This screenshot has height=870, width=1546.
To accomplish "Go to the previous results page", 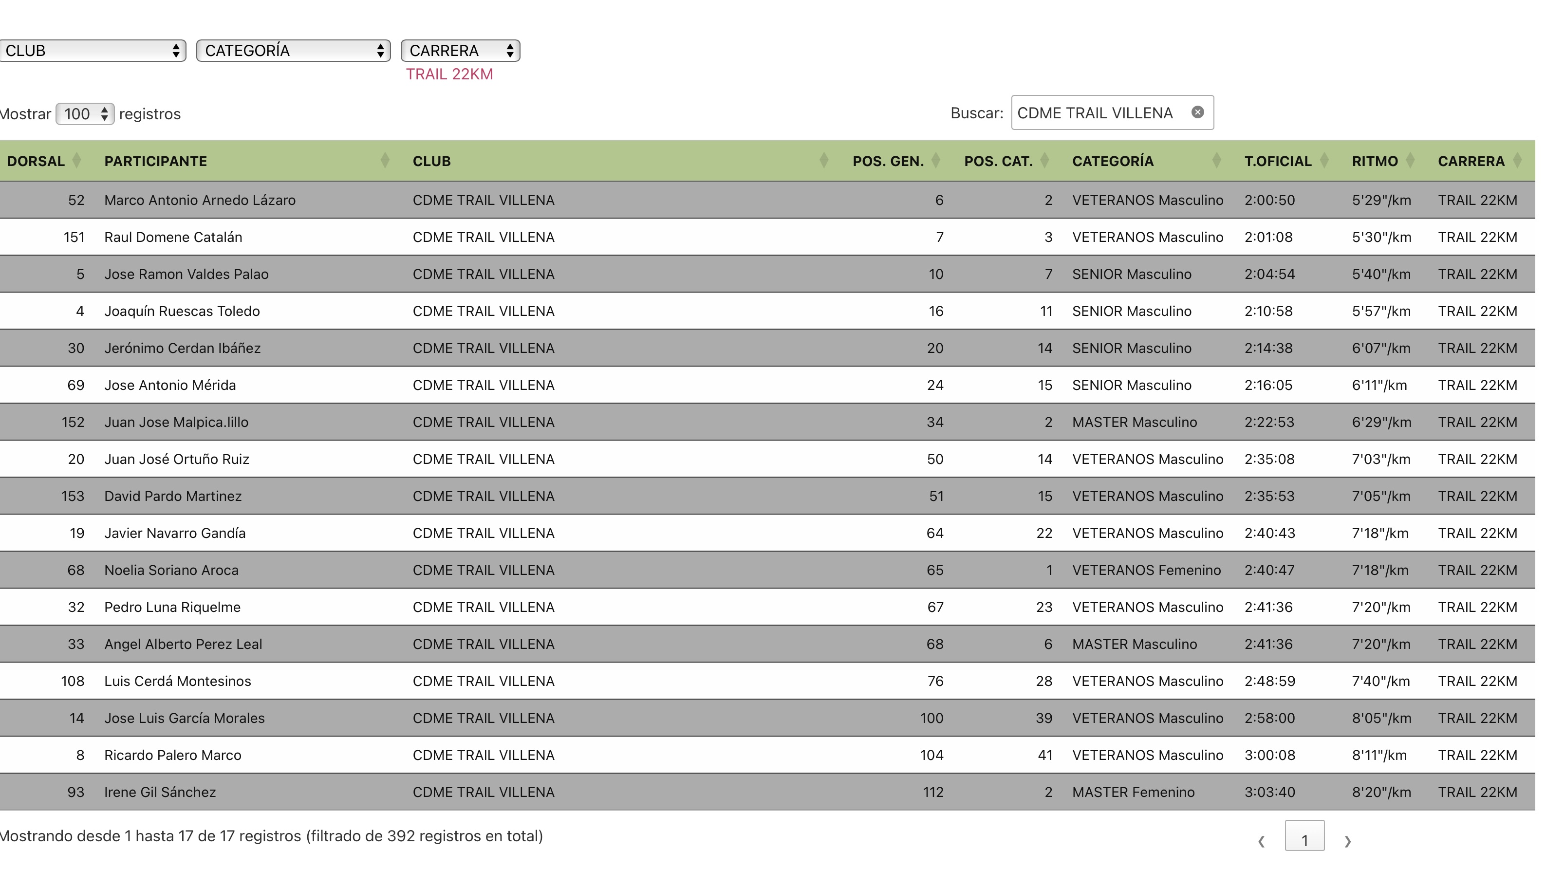I will [x=1262, y=841].
